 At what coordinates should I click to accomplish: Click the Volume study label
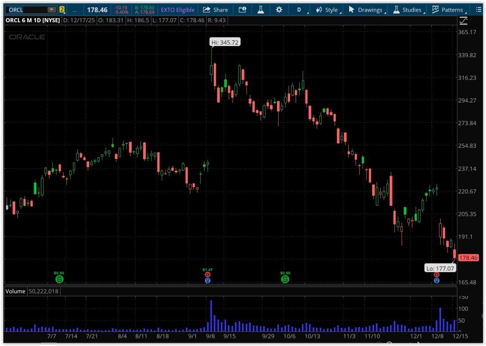point(15,291)
